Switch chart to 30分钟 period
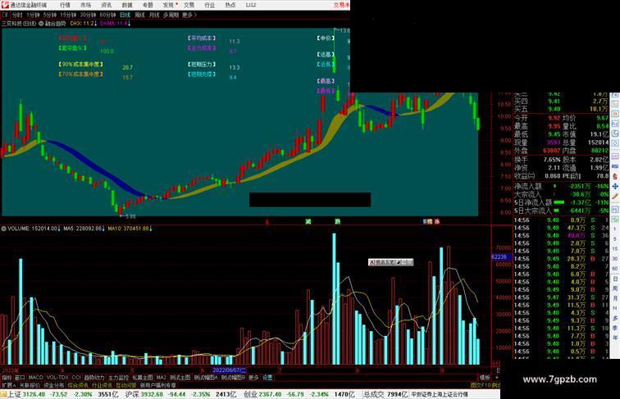 coord(88,15)
